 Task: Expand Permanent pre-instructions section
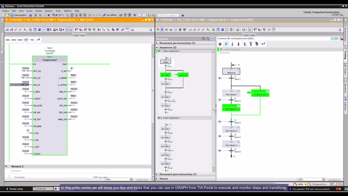[x=157, y=43]
